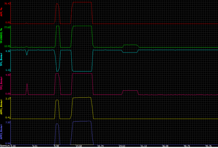The width and height of the screenshot is (218, 148).
Task: Click the green "TP.OBDII, %" axis label
Action: 2,36
